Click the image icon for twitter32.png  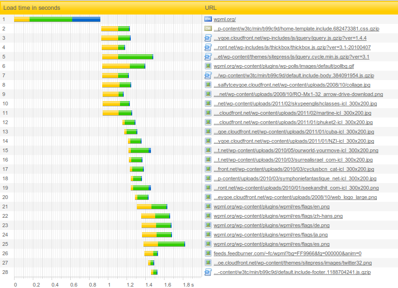208,263
